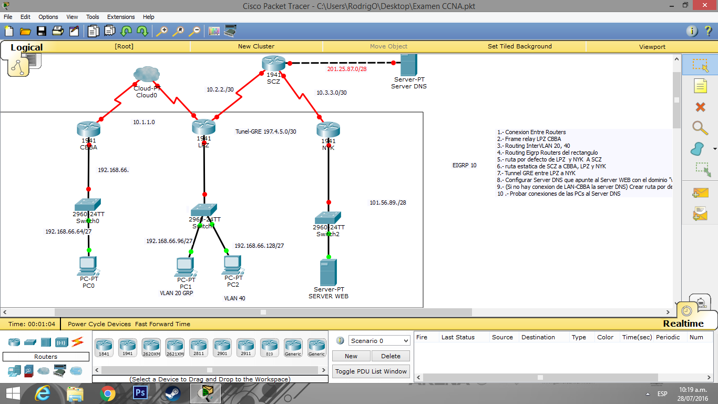The image size is (718, 404).
Task: Open the Tools menu
Action: pyautogui.click(x=93, y=17)
